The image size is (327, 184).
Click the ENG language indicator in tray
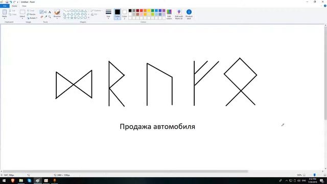pos(304,180)
